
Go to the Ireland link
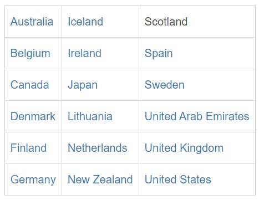(84, 53)
